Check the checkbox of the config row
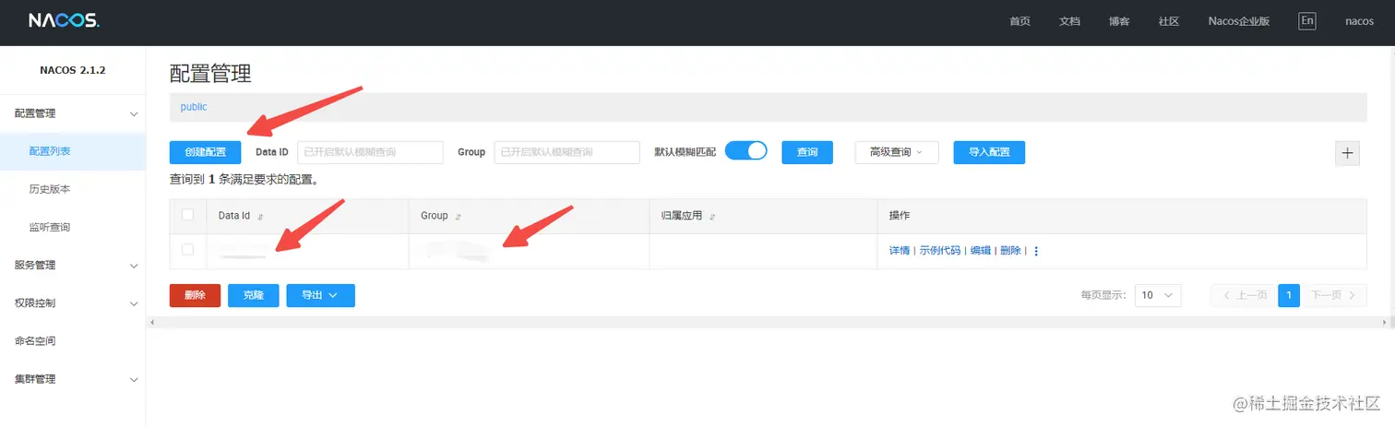The height and width of the screenshot is (427, 1395). 188,250
